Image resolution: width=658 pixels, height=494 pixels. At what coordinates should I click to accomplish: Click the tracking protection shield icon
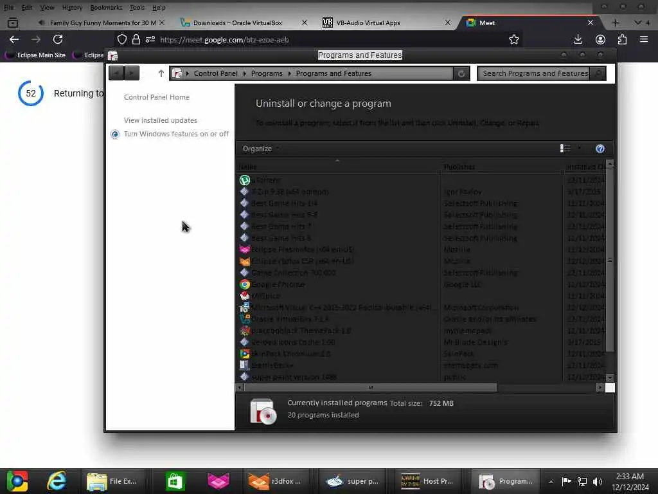[122, 39]
